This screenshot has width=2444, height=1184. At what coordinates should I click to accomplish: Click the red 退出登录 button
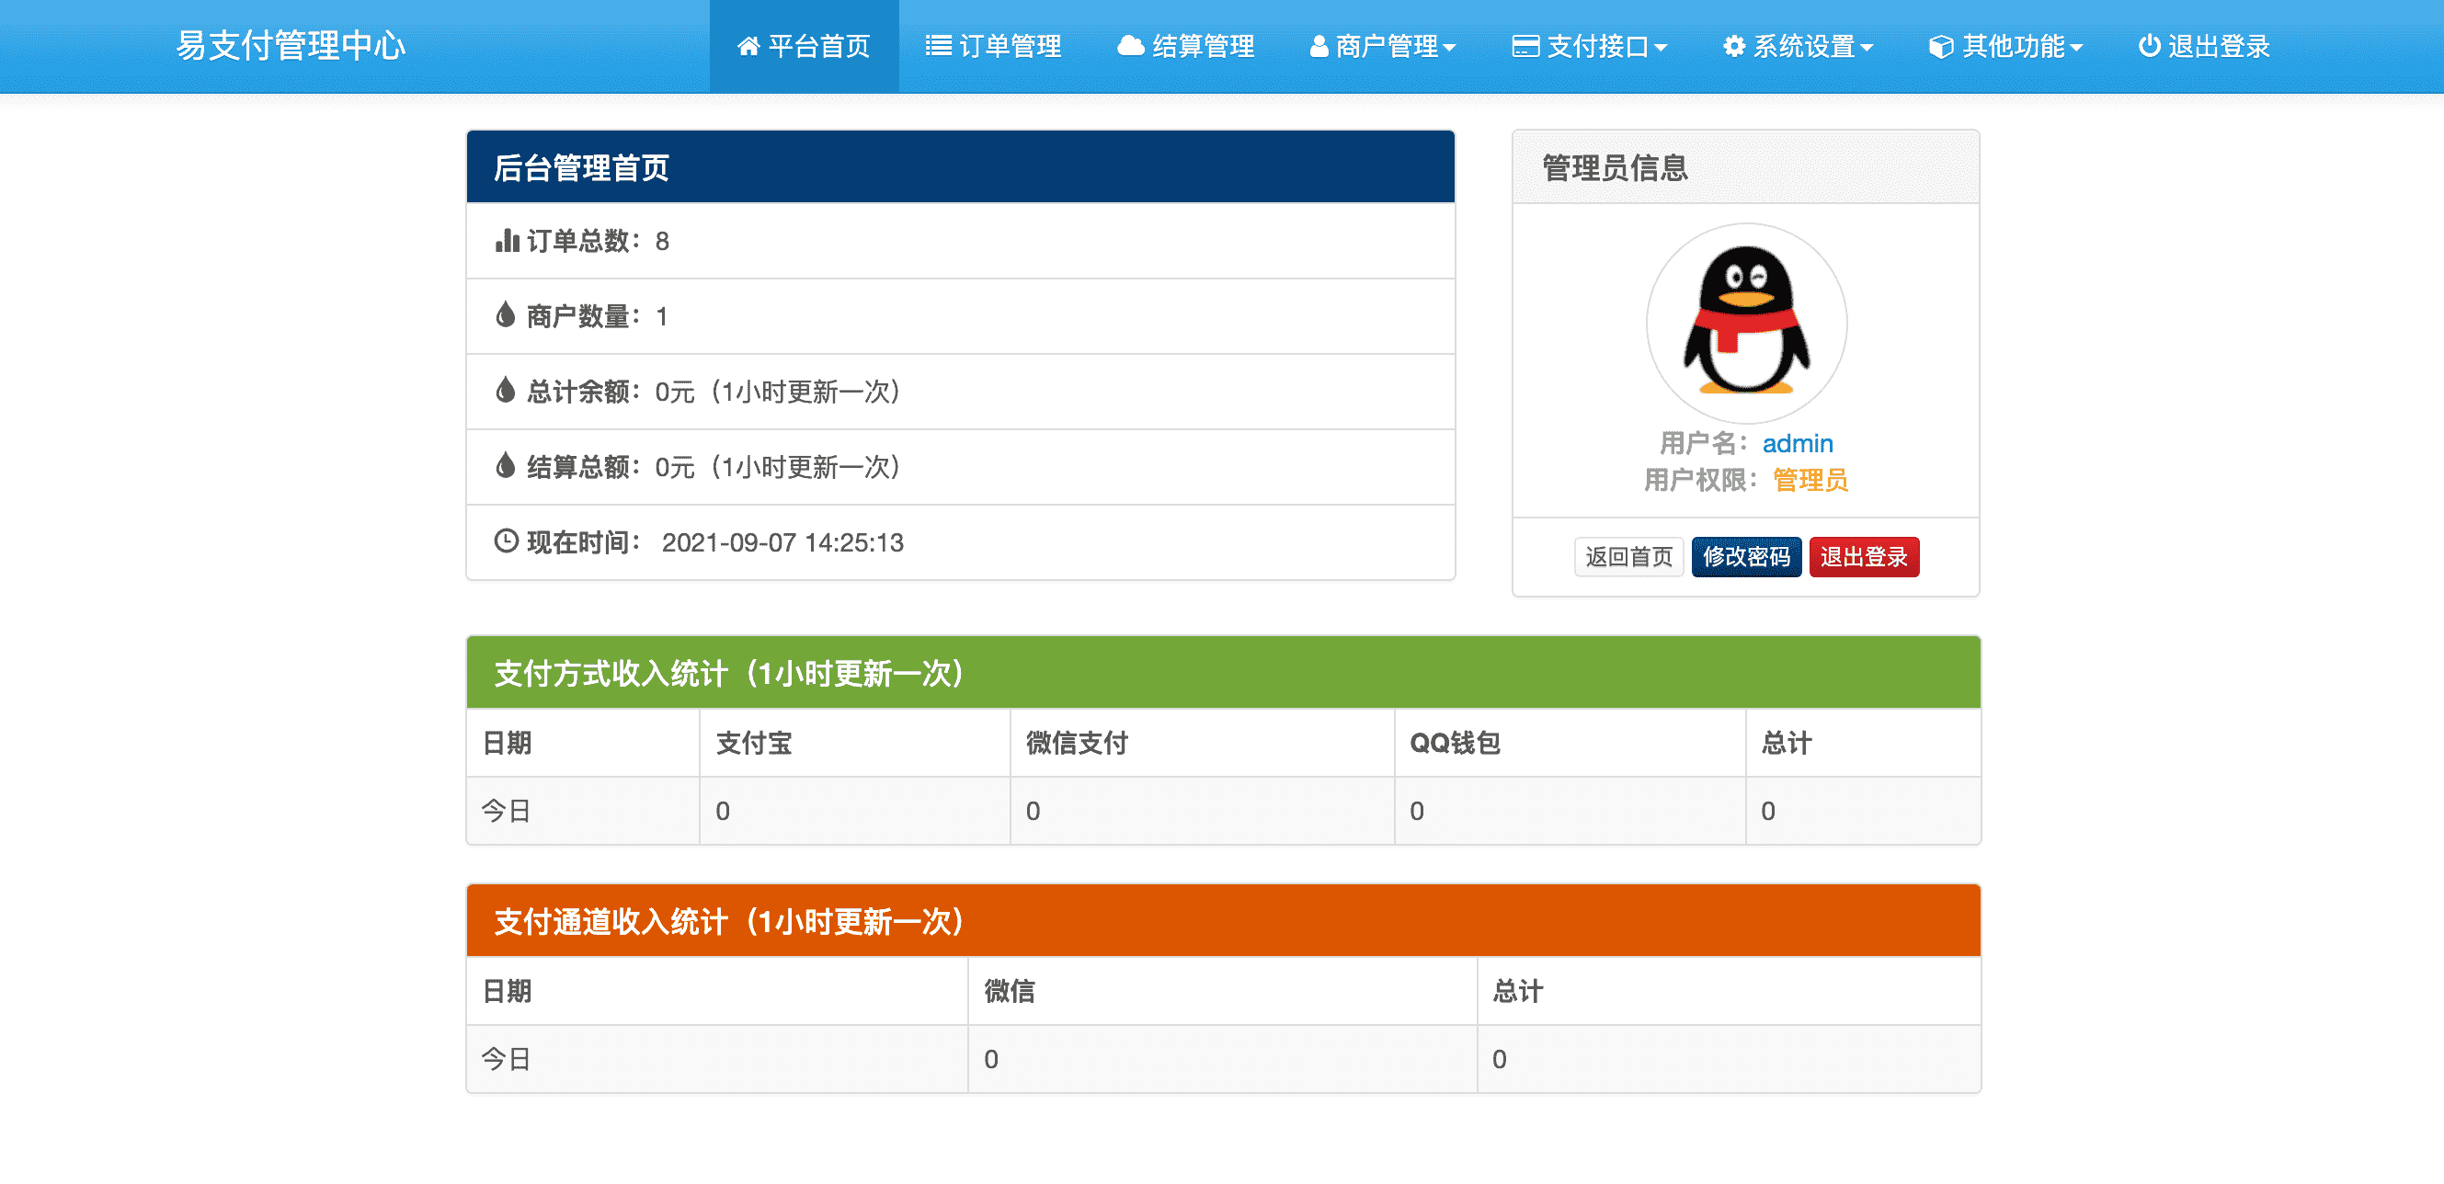(1865, 557)
